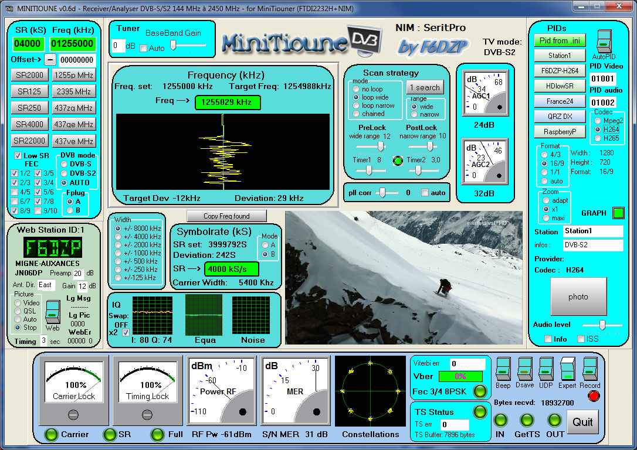Click the green Full status LED
Image resolution: width=637 pixels, height=450 pixels.
click(x=157, y=434)
